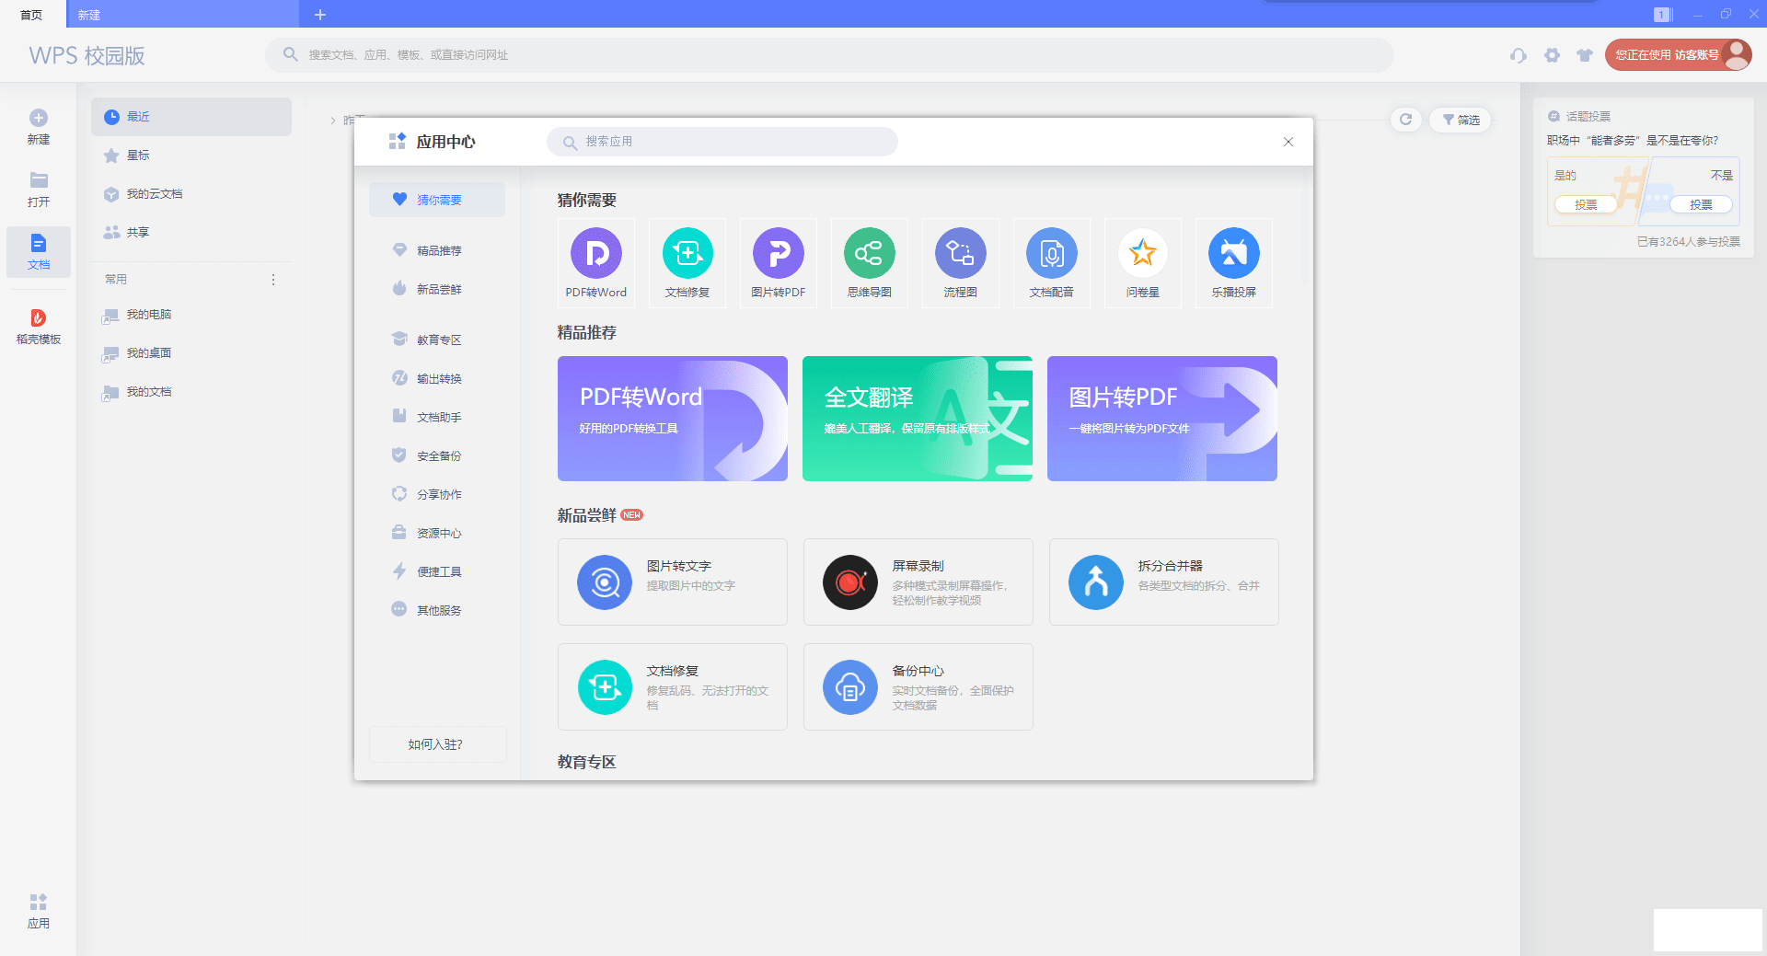The width and height of the screenshot is (1767, 956).
Task: Click the 话题投票 heading
Action: pyautogui.click(x=1588, y=117)
